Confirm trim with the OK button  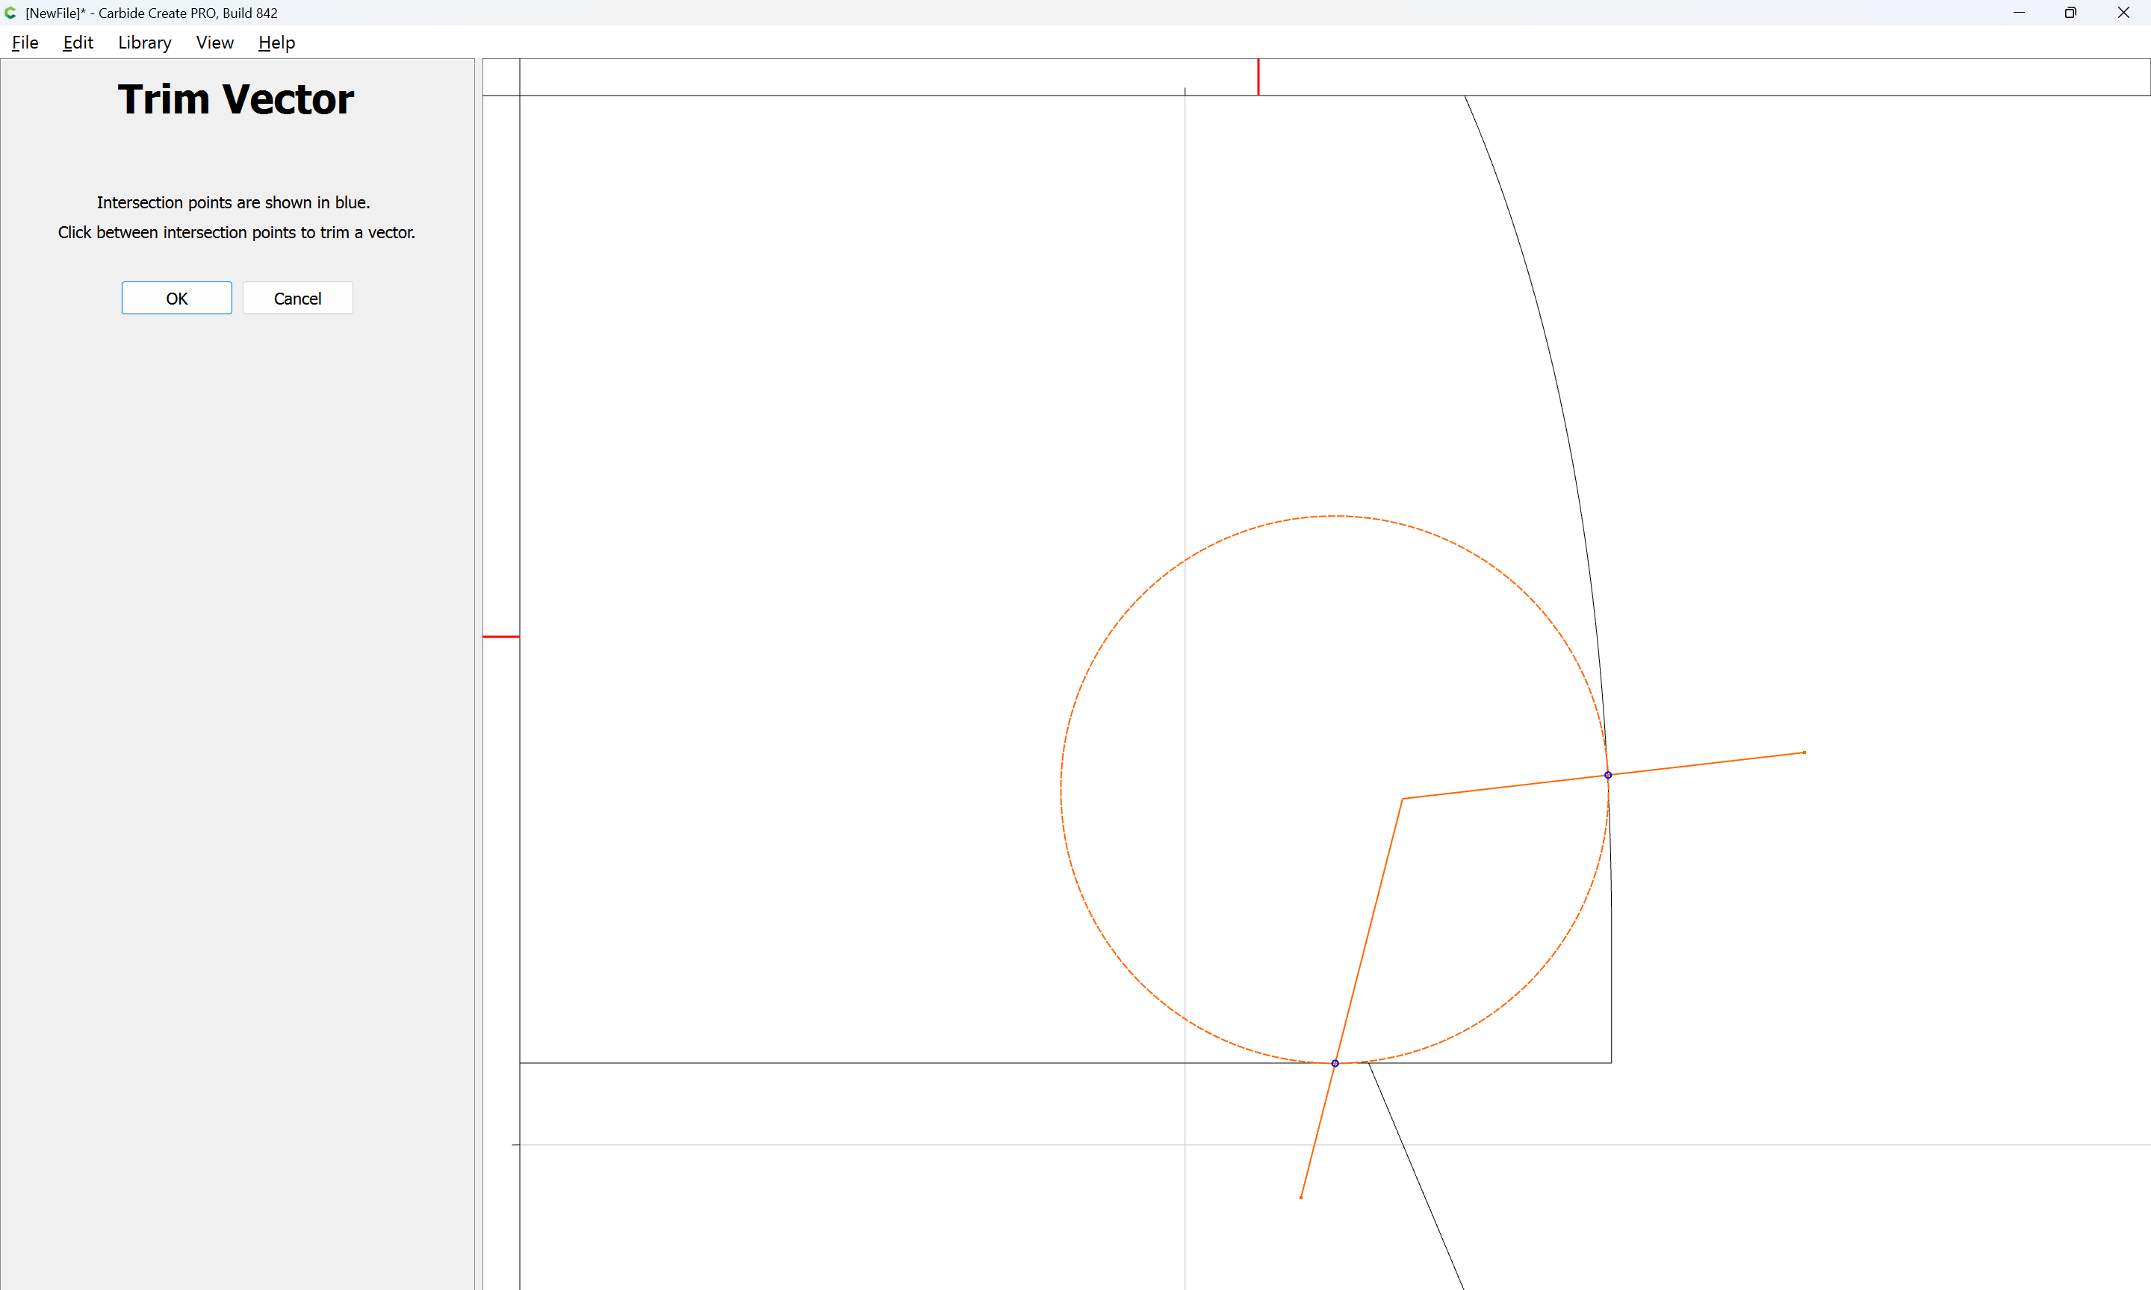pyautogui.click(x=176, y=298)
